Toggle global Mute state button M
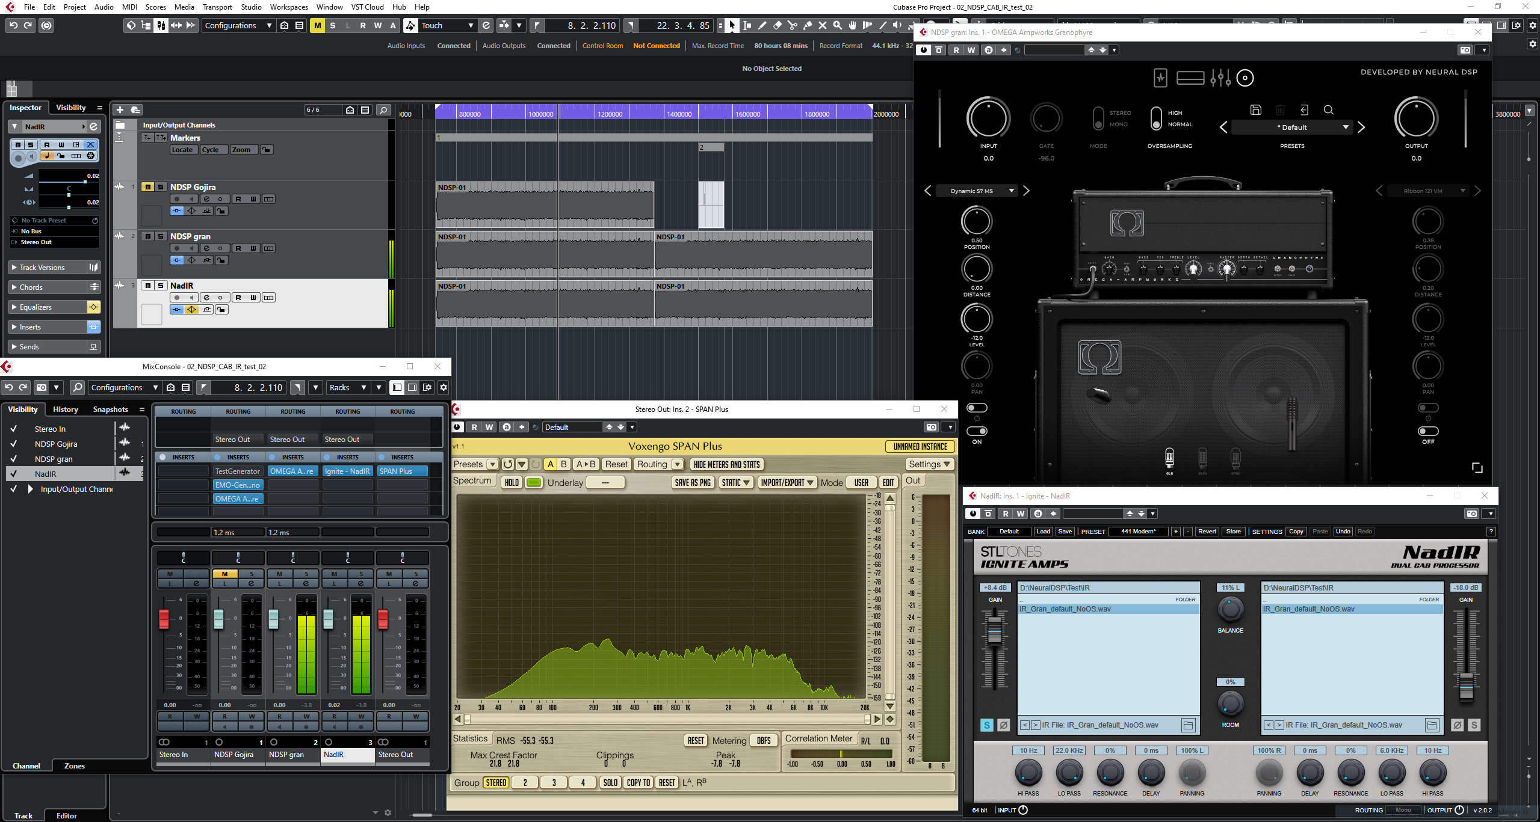 pyautogui.click(x=317, y=25)
